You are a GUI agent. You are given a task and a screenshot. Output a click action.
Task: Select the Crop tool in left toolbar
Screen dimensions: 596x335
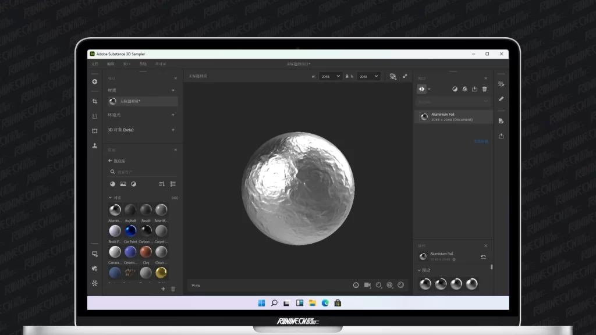94,101
